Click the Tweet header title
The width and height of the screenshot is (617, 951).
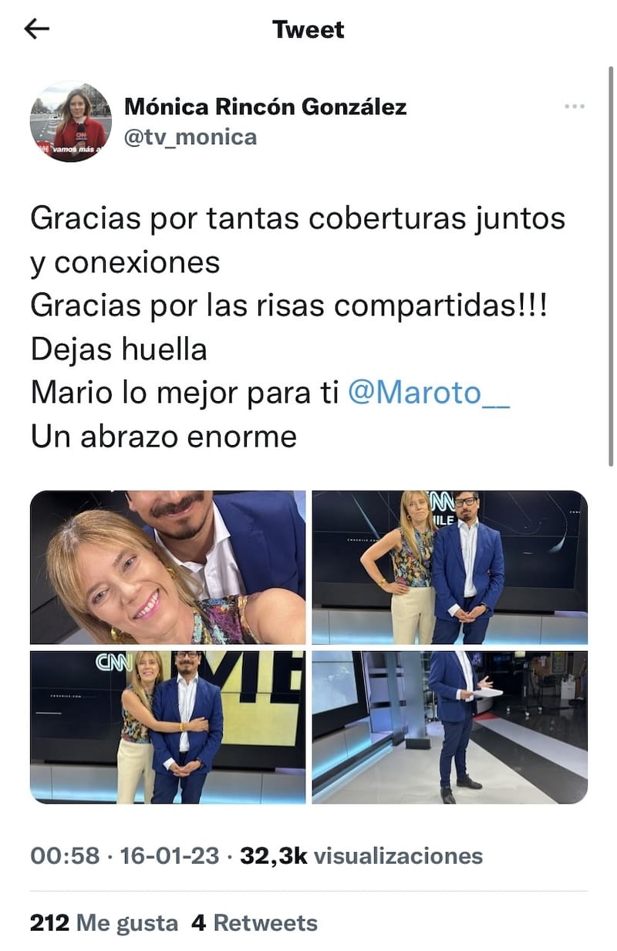[308, 29]
